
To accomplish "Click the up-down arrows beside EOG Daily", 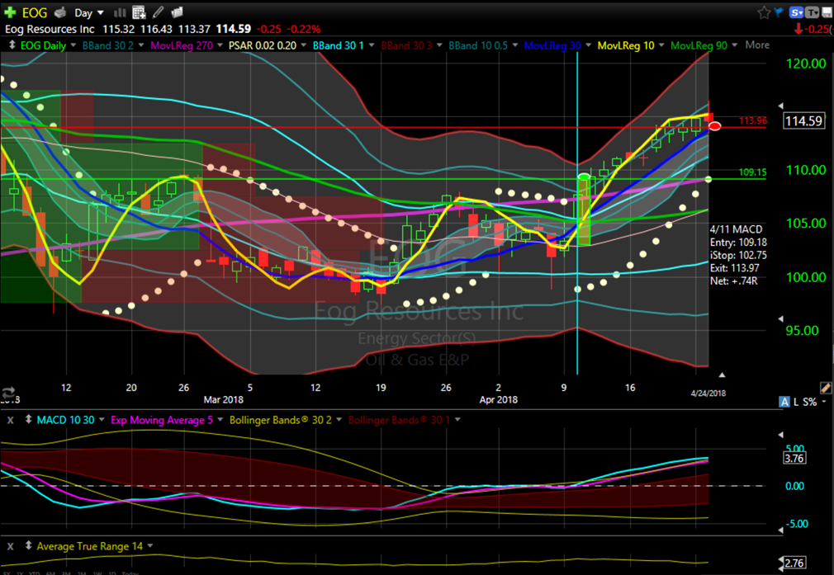I will (12, 45).
